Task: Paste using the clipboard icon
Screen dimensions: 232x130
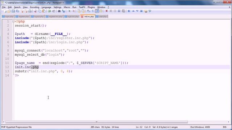Action: point(44,11)
